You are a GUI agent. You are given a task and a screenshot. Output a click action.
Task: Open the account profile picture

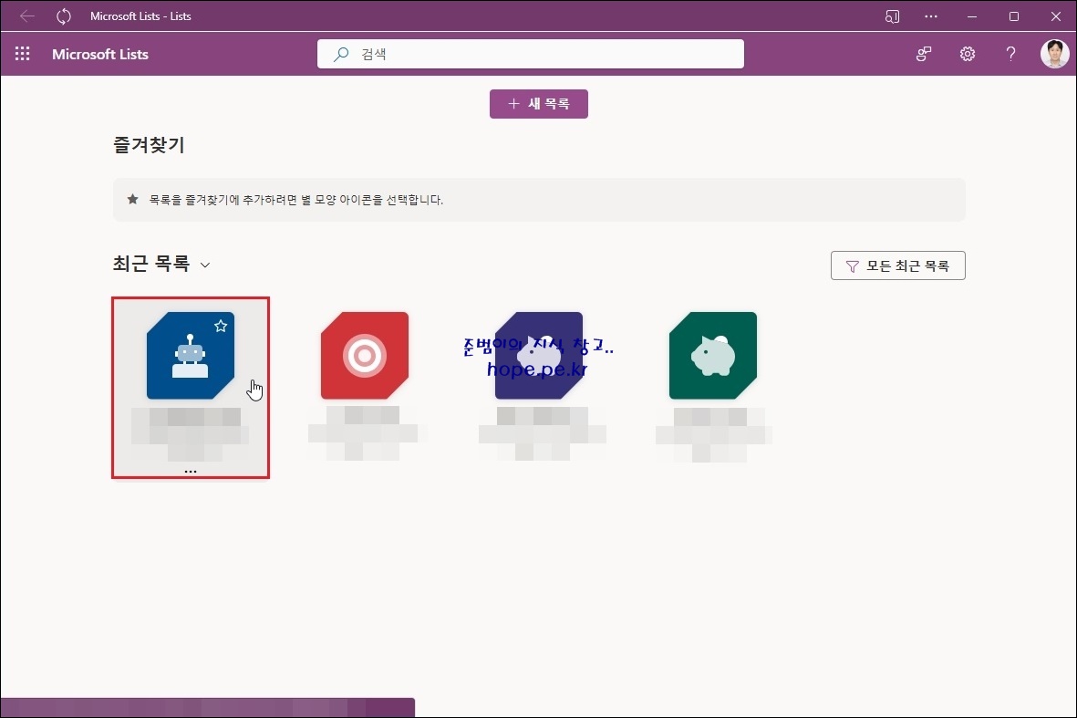tap(1054, 54)
